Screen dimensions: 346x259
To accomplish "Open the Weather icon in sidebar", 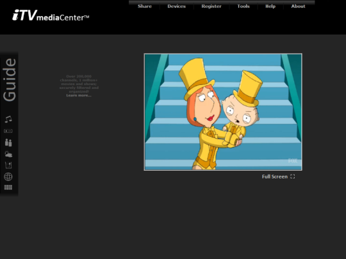I will tap(8, 154).
